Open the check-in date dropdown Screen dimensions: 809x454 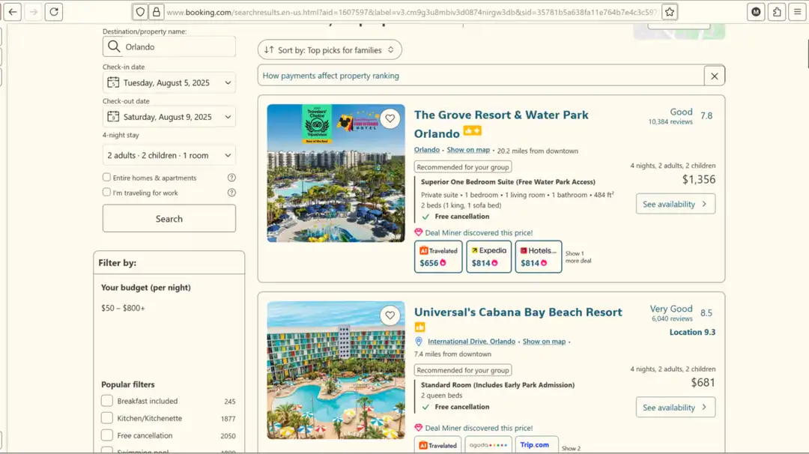point(169,83)
